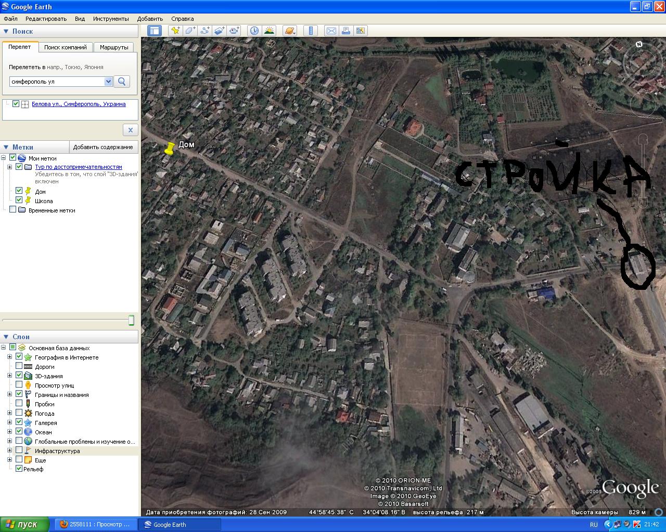Add an image overlay from toolbar
Image resolution: width=666 pixels, height=532 pixels.
click(219, 31)
